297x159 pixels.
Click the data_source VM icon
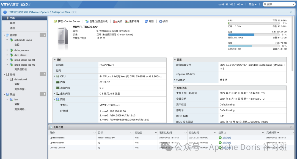(11, 50)
